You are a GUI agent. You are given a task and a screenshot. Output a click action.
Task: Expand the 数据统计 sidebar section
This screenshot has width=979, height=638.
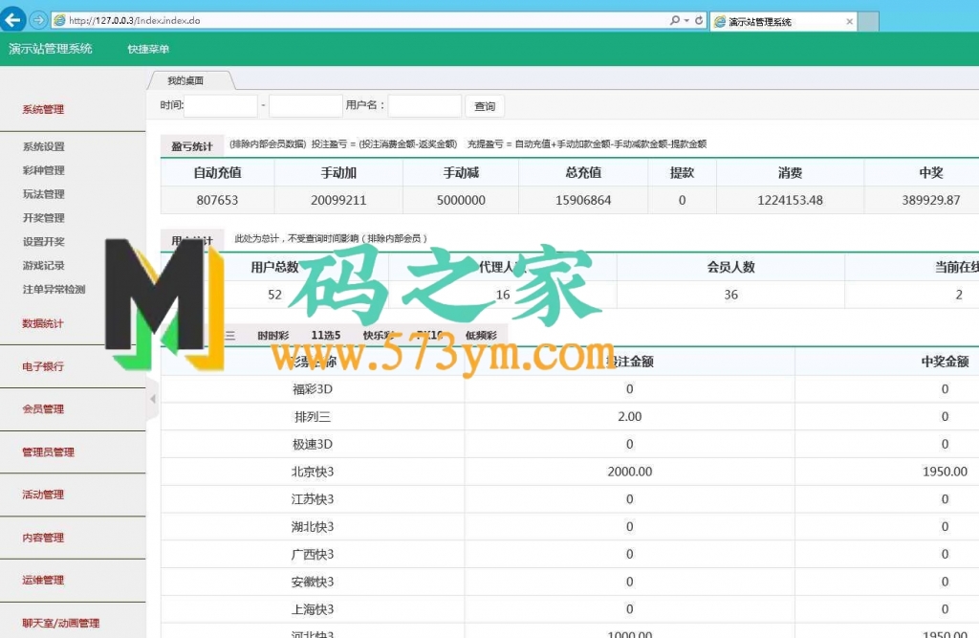[42, 323]
